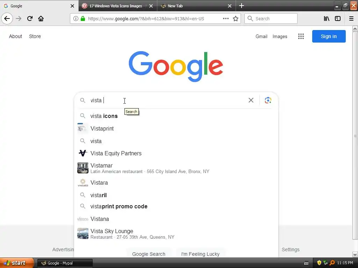Click the Sign in button

(329, 36)
